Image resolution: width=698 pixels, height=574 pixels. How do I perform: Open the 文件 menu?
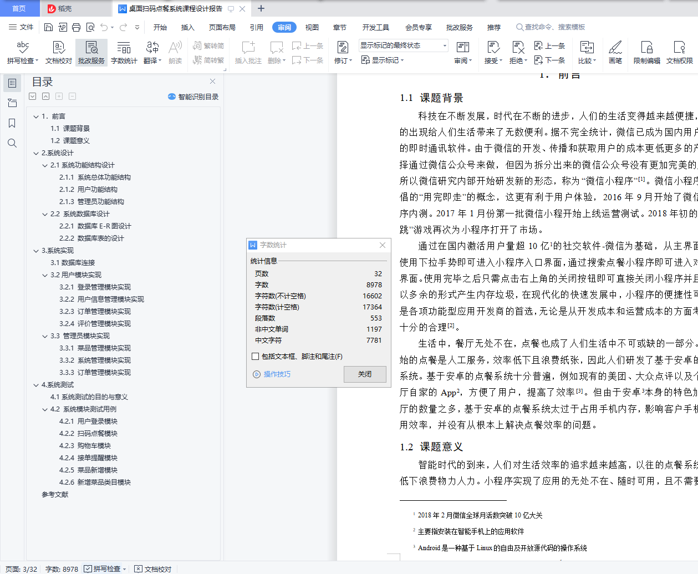click(x=21, y=27)
